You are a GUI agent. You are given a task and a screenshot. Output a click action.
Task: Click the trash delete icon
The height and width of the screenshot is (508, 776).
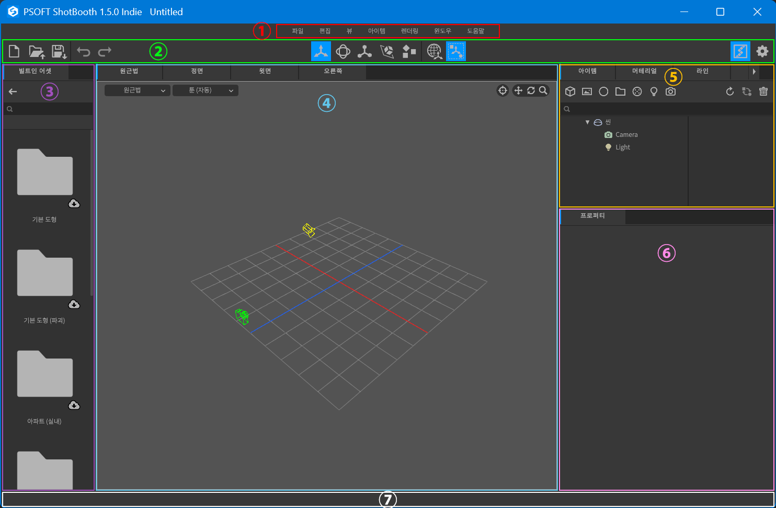(x=763, y=91)
